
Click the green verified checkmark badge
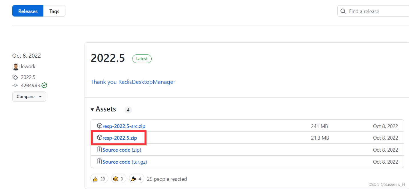pos(44,85)
